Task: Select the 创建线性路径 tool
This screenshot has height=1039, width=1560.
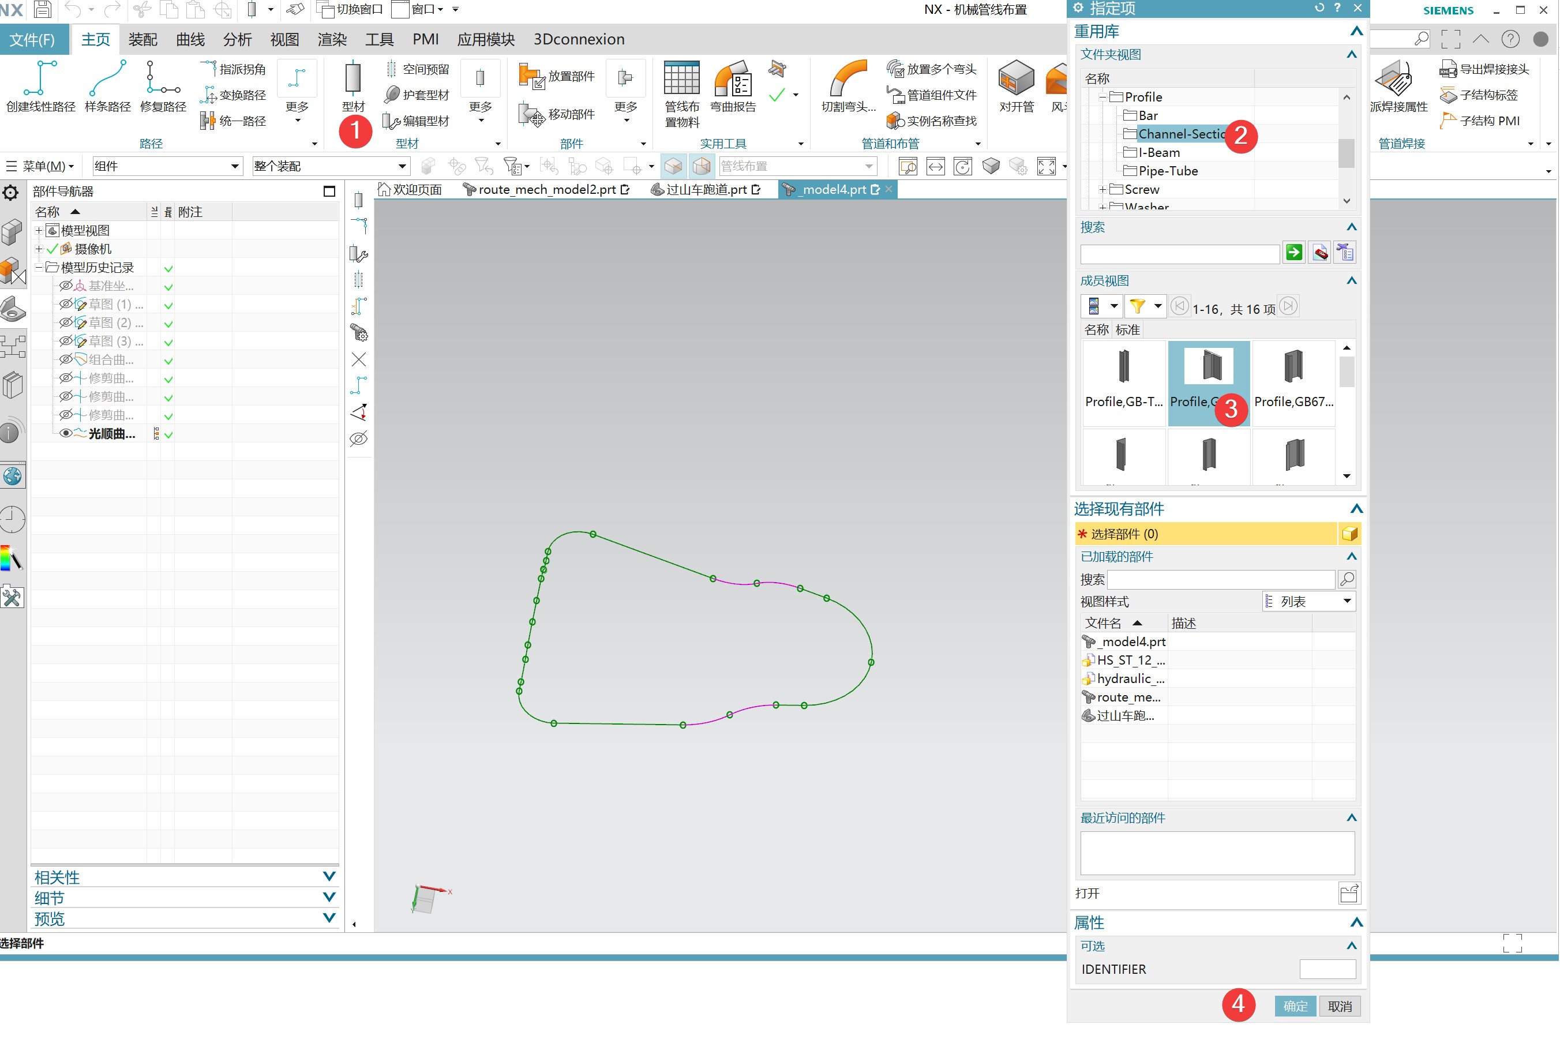Action: pyautogui.click(x=40, y=86)
